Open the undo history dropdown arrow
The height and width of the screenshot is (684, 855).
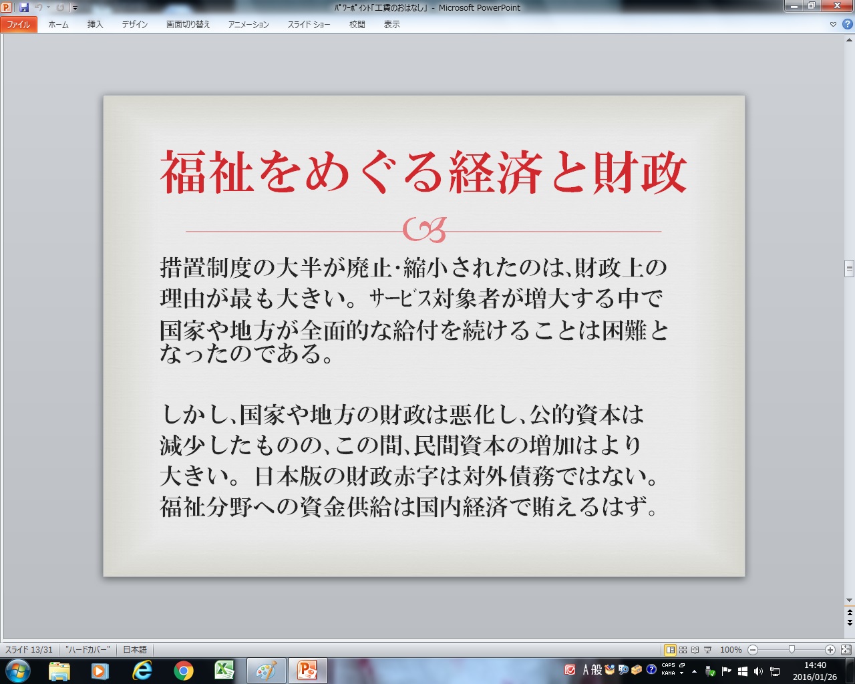point(48,7)
